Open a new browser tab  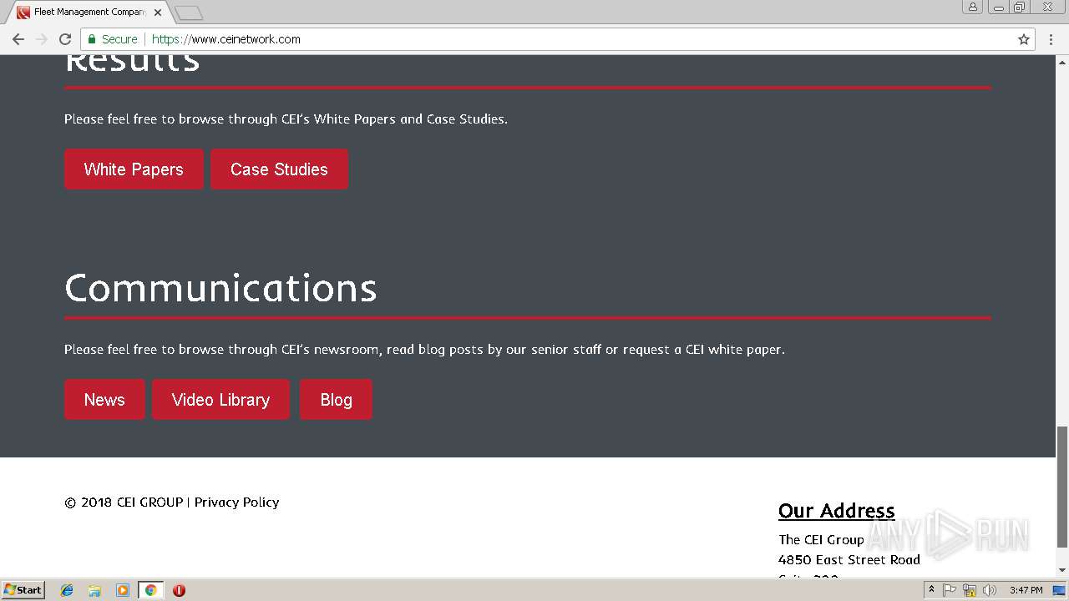click(x=189, y=13)
